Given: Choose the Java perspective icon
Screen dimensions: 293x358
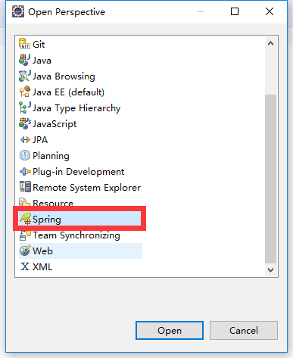Looking at the screenshot, I should (25, 60).
